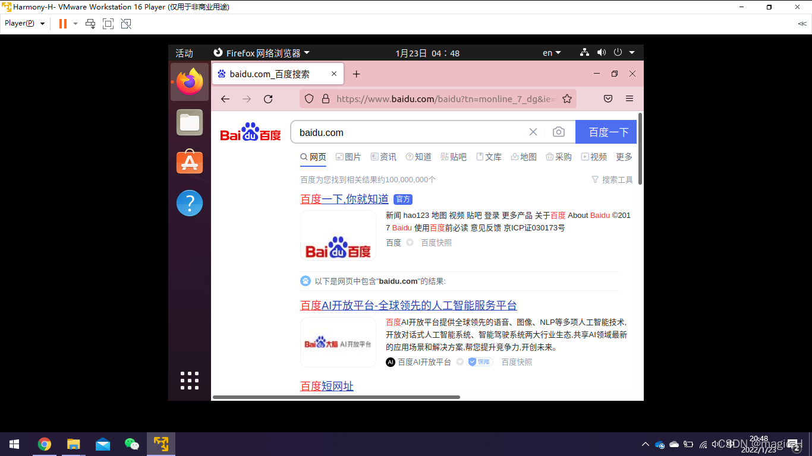Viewport: 812px width, 456px height.
Task: Open the 百度一下,你就知道 result link
Action: click(x=345, y=199)
